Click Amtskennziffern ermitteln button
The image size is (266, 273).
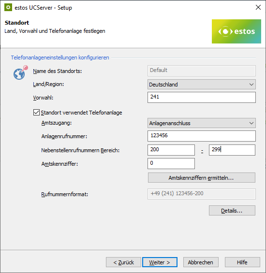pos(202,178)
